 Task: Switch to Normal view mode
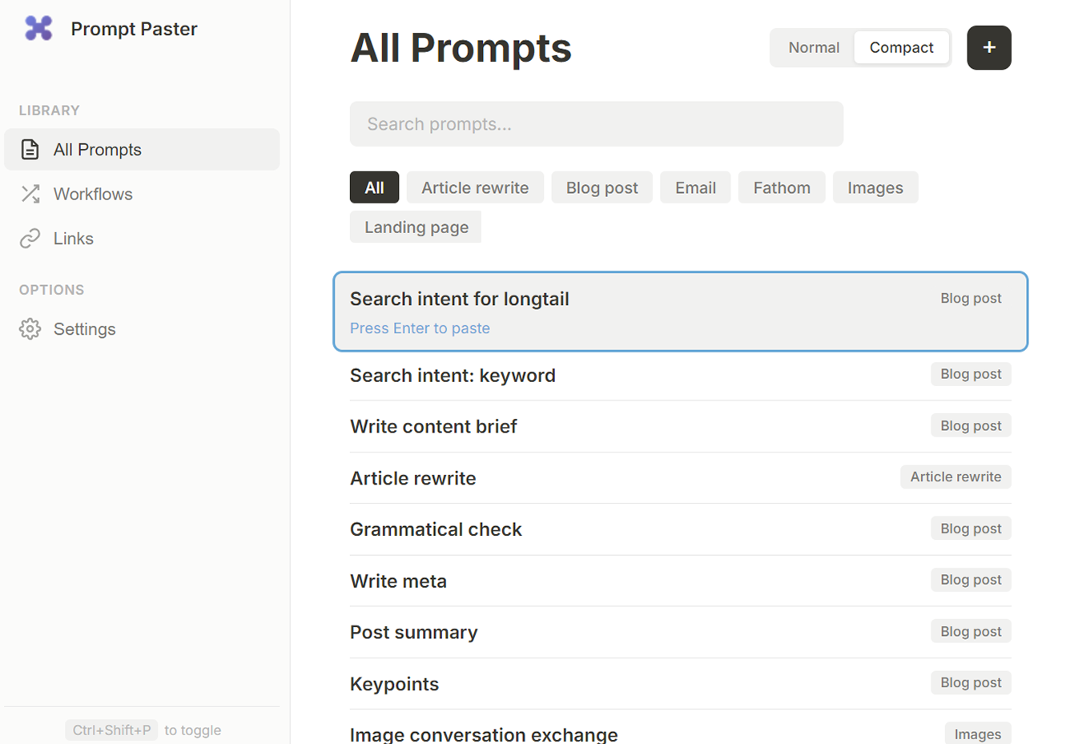pos(814,47)
